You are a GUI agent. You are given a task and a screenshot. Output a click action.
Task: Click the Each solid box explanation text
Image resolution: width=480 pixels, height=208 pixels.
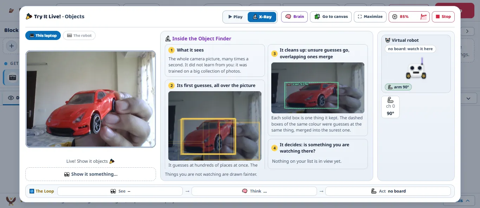317,124
